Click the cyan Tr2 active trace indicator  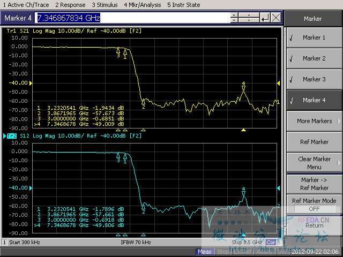(12, 136)
